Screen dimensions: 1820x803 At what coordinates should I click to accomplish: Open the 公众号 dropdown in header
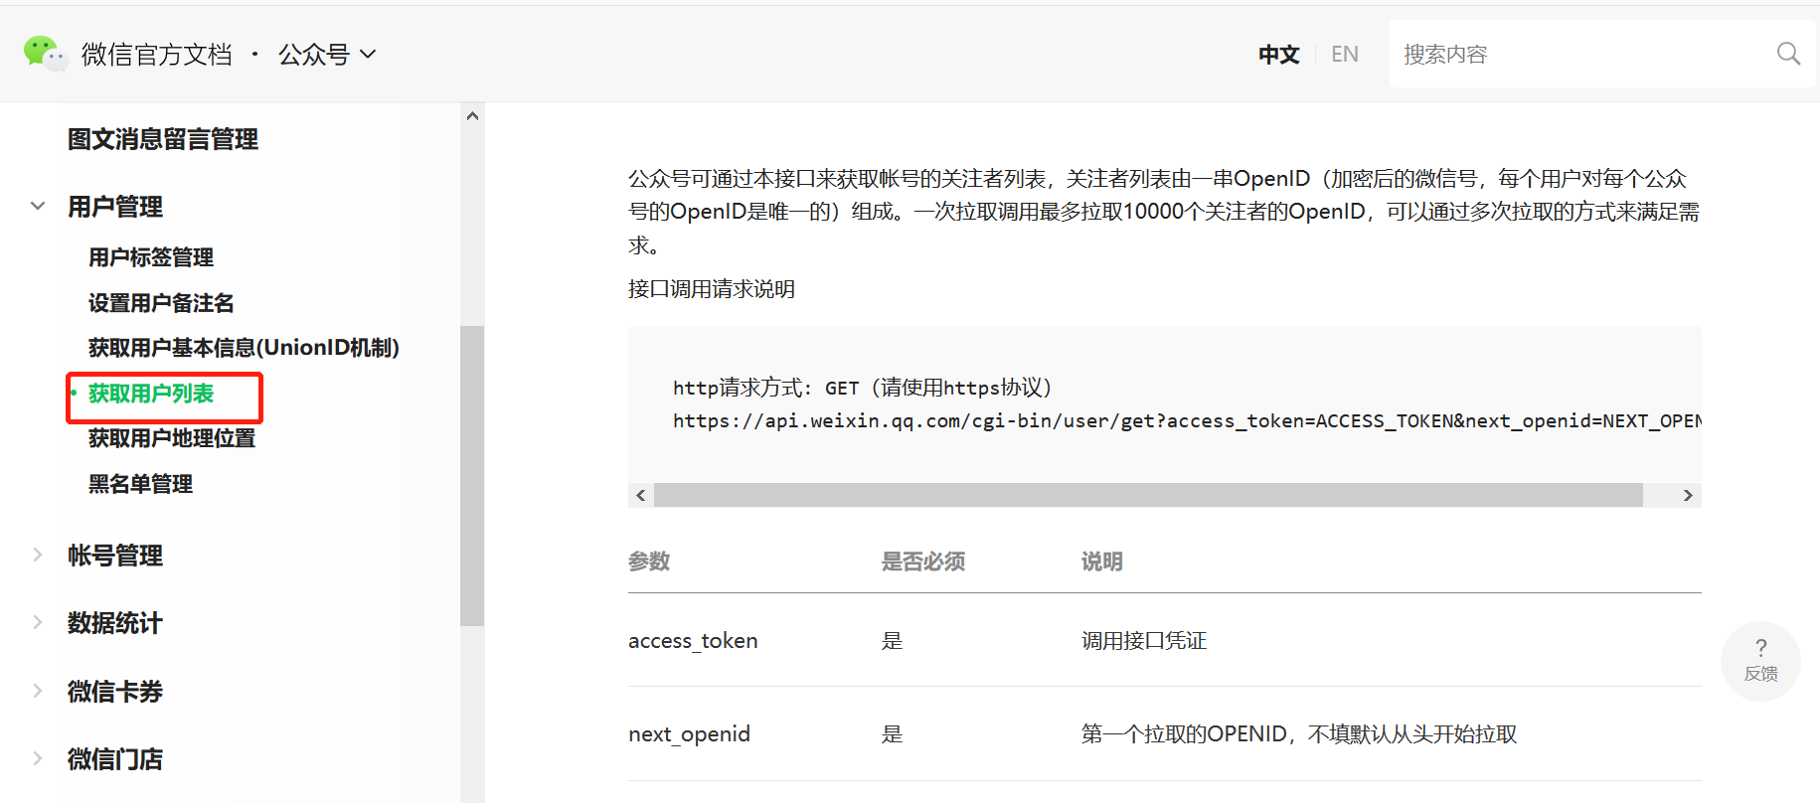click(x=327, y=54)
